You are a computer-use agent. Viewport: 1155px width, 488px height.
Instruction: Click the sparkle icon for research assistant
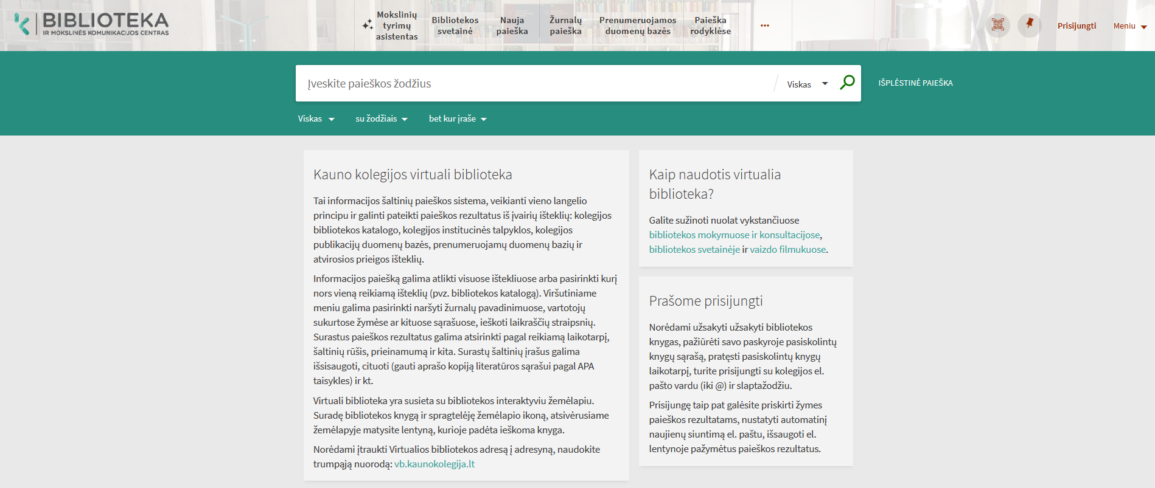pos(368,26)
